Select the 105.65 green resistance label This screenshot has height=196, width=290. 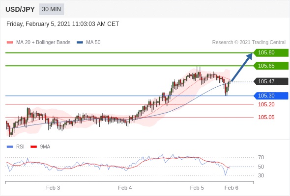(271, 66)
